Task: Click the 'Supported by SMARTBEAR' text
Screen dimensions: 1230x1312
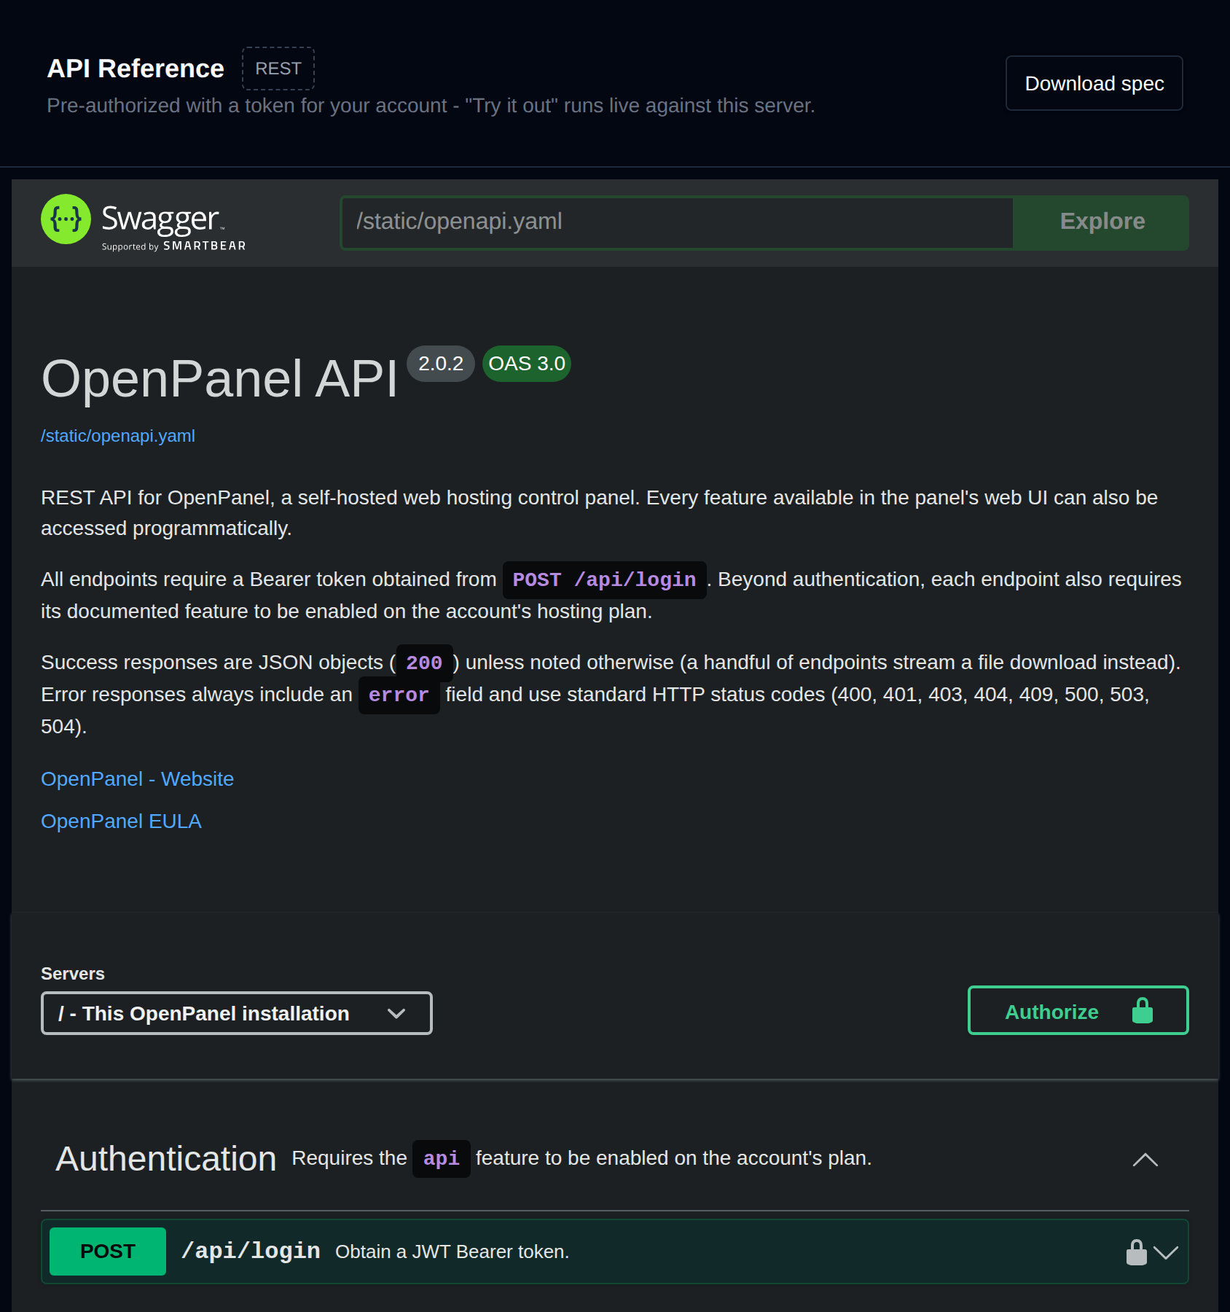Action: tap(174, 246)
